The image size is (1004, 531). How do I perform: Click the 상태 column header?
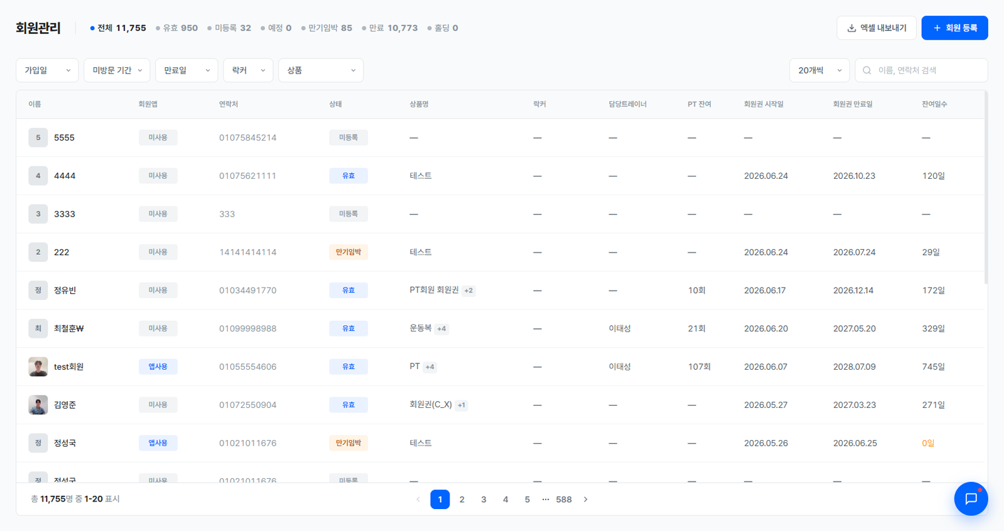[x=335, y=104]
